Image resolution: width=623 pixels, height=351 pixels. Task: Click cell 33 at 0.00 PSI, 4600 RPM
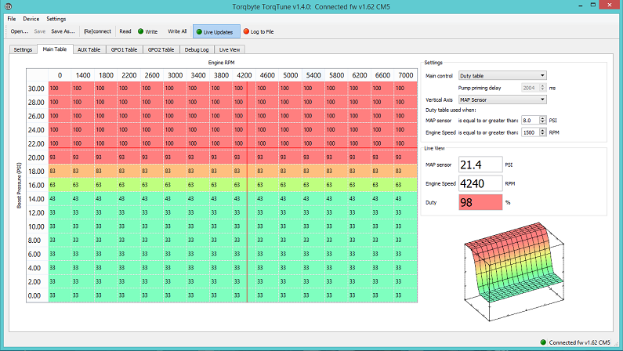pyautogui.click(x=267, y=295)
